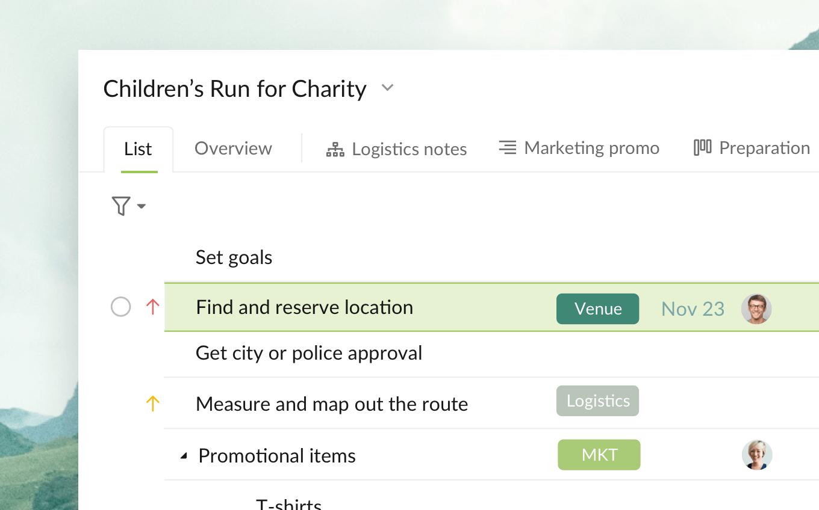Image resolution: width=819 pixels, height=510 pixels.
Task: Click the red high-priority arrow icon
Action: [153, 307]
